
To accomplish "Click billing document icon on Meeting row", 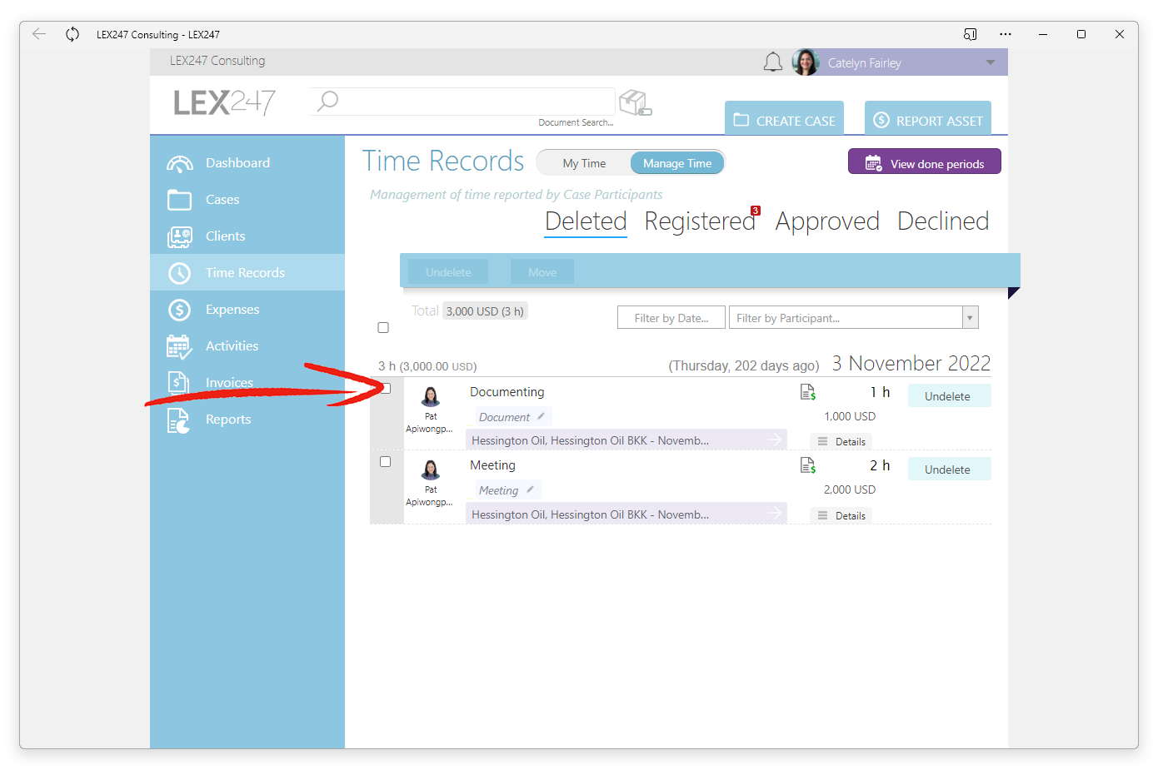I will (807, 465).
